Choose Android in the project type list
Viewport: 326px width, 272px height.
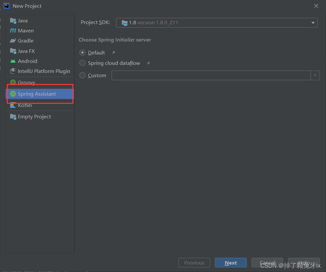pyautogui.click(x=40, y=61)
